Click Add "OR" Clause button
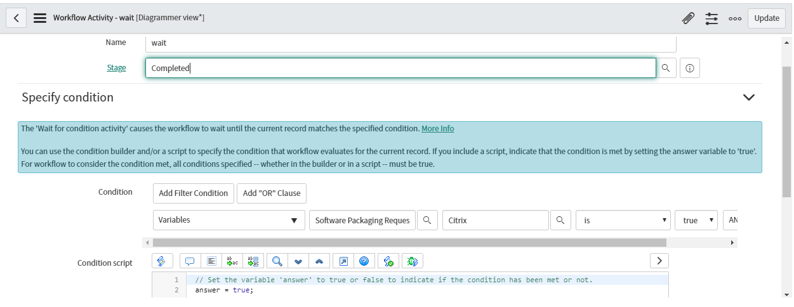This screenshot has height=307, width=794. 272,193
